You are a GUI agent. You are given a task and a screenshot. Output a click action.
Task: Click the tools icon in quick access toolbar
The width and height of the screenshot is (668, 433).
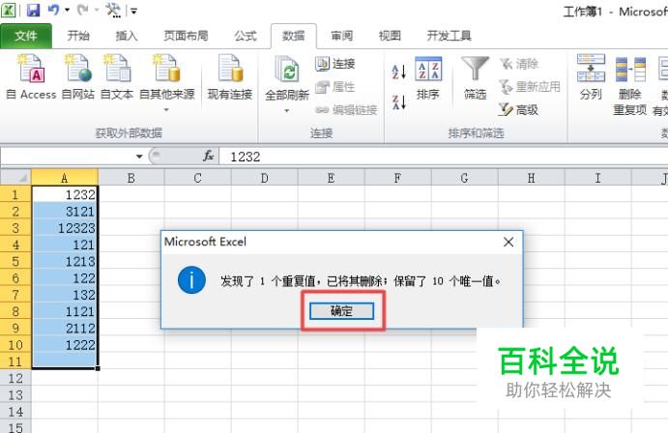[113, 10]
